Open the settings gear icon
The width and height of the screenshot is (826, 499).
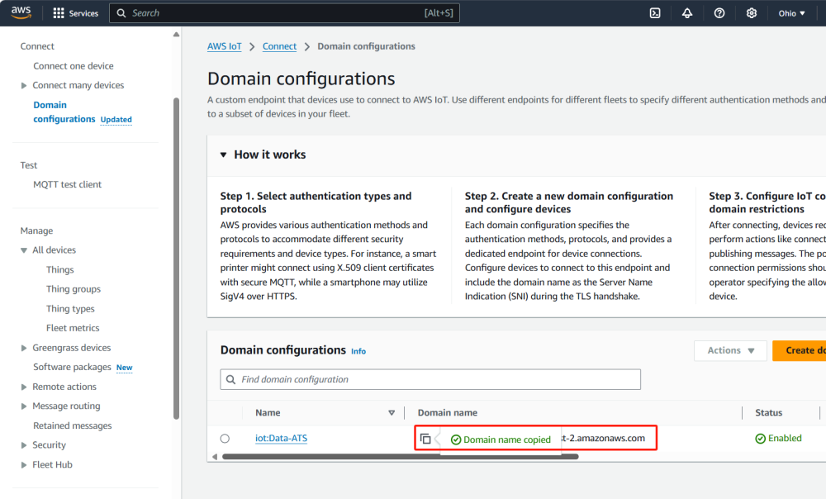click(x=751, y=13)
